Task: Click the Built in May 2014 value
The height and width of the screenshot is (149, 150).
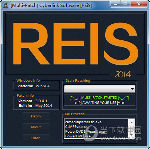Action: click(x=44, y=106)
